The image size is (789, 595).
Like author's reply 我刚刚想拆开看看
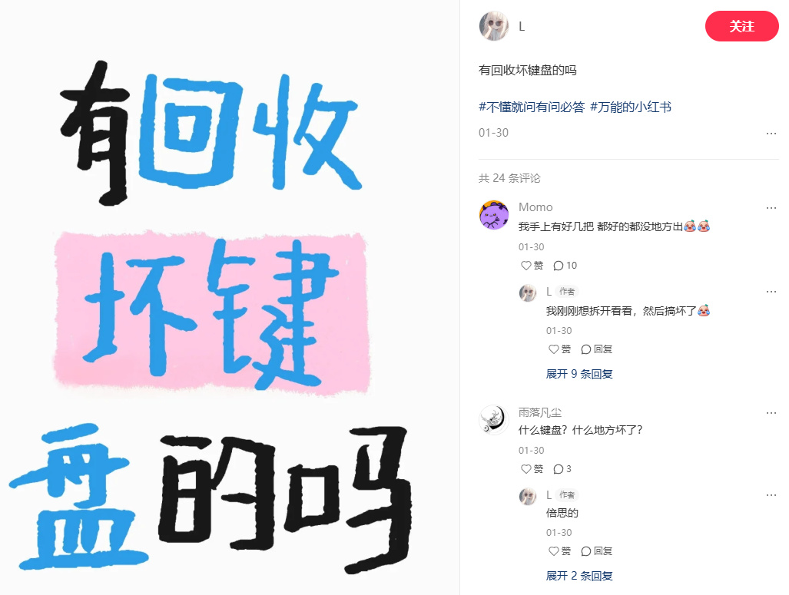click(559, 349)
